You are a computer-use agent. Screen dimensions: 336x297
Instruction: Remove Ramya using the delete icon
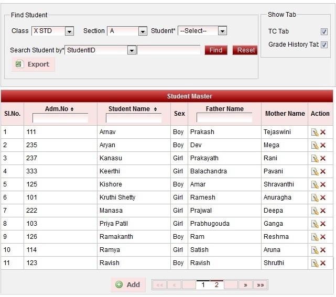[323, 250]
